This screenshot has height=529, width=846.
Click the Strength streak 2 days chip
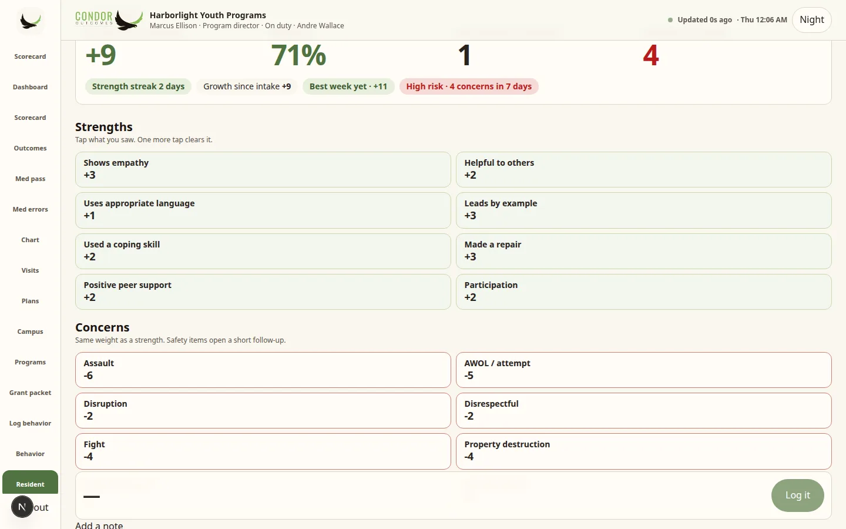click(x=138, y=86)
